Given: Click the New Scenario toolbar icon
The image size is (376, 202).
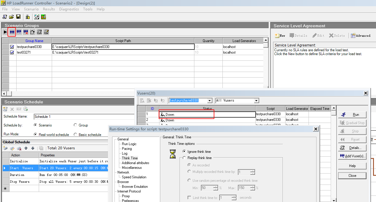Looking at the screenshot, I should 5,17.
